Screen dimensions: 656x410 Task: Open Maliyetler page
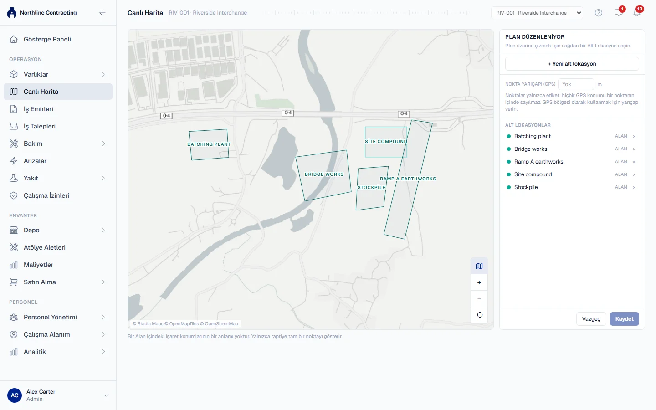[58, 265]
